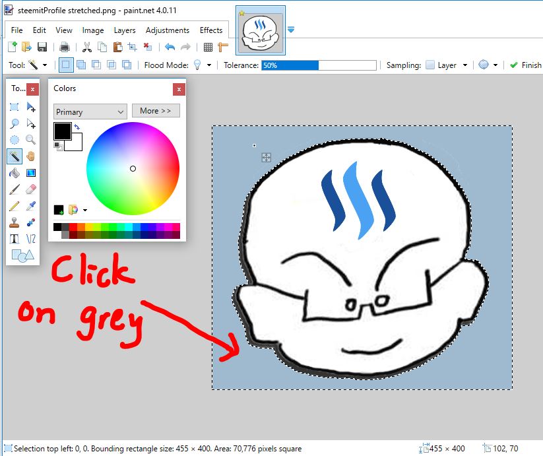
Task: Open the Tool chooser dropdown arrow
Action: [x=45, y=65]
